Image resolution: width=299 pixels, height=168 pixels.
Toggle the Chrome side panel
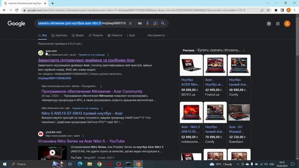[282, 10]
